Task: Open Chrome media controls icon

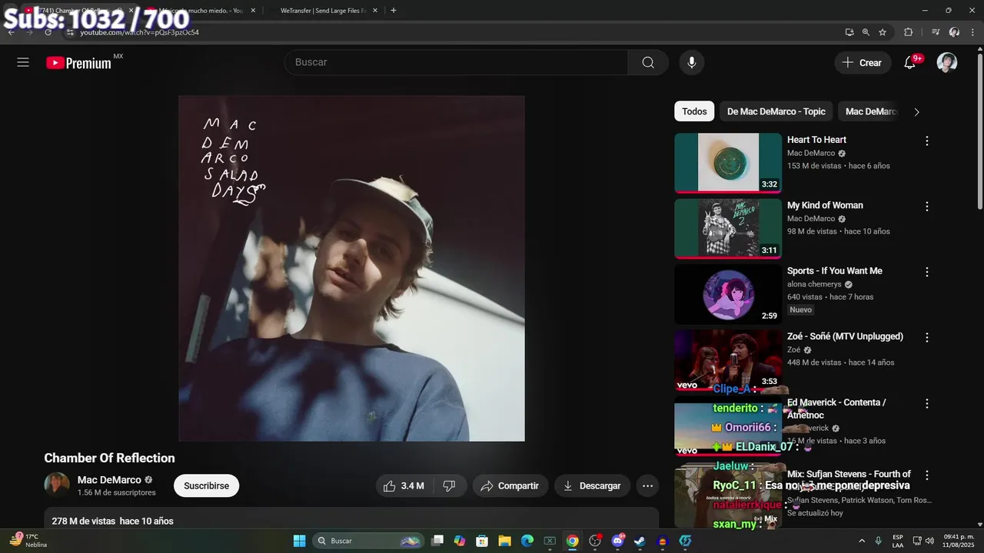Action: pyautogui.click(x=936, y=32)
